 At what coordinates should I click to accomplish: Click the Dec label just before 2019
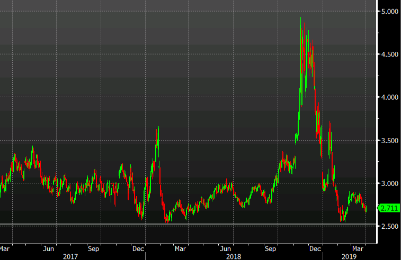pos(315,248)
